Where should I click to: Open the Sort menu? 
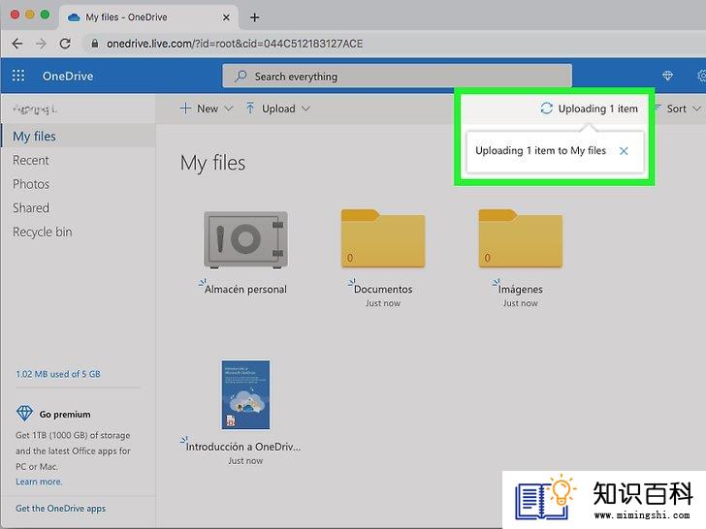pyautogui.click(x=677, y=109)
